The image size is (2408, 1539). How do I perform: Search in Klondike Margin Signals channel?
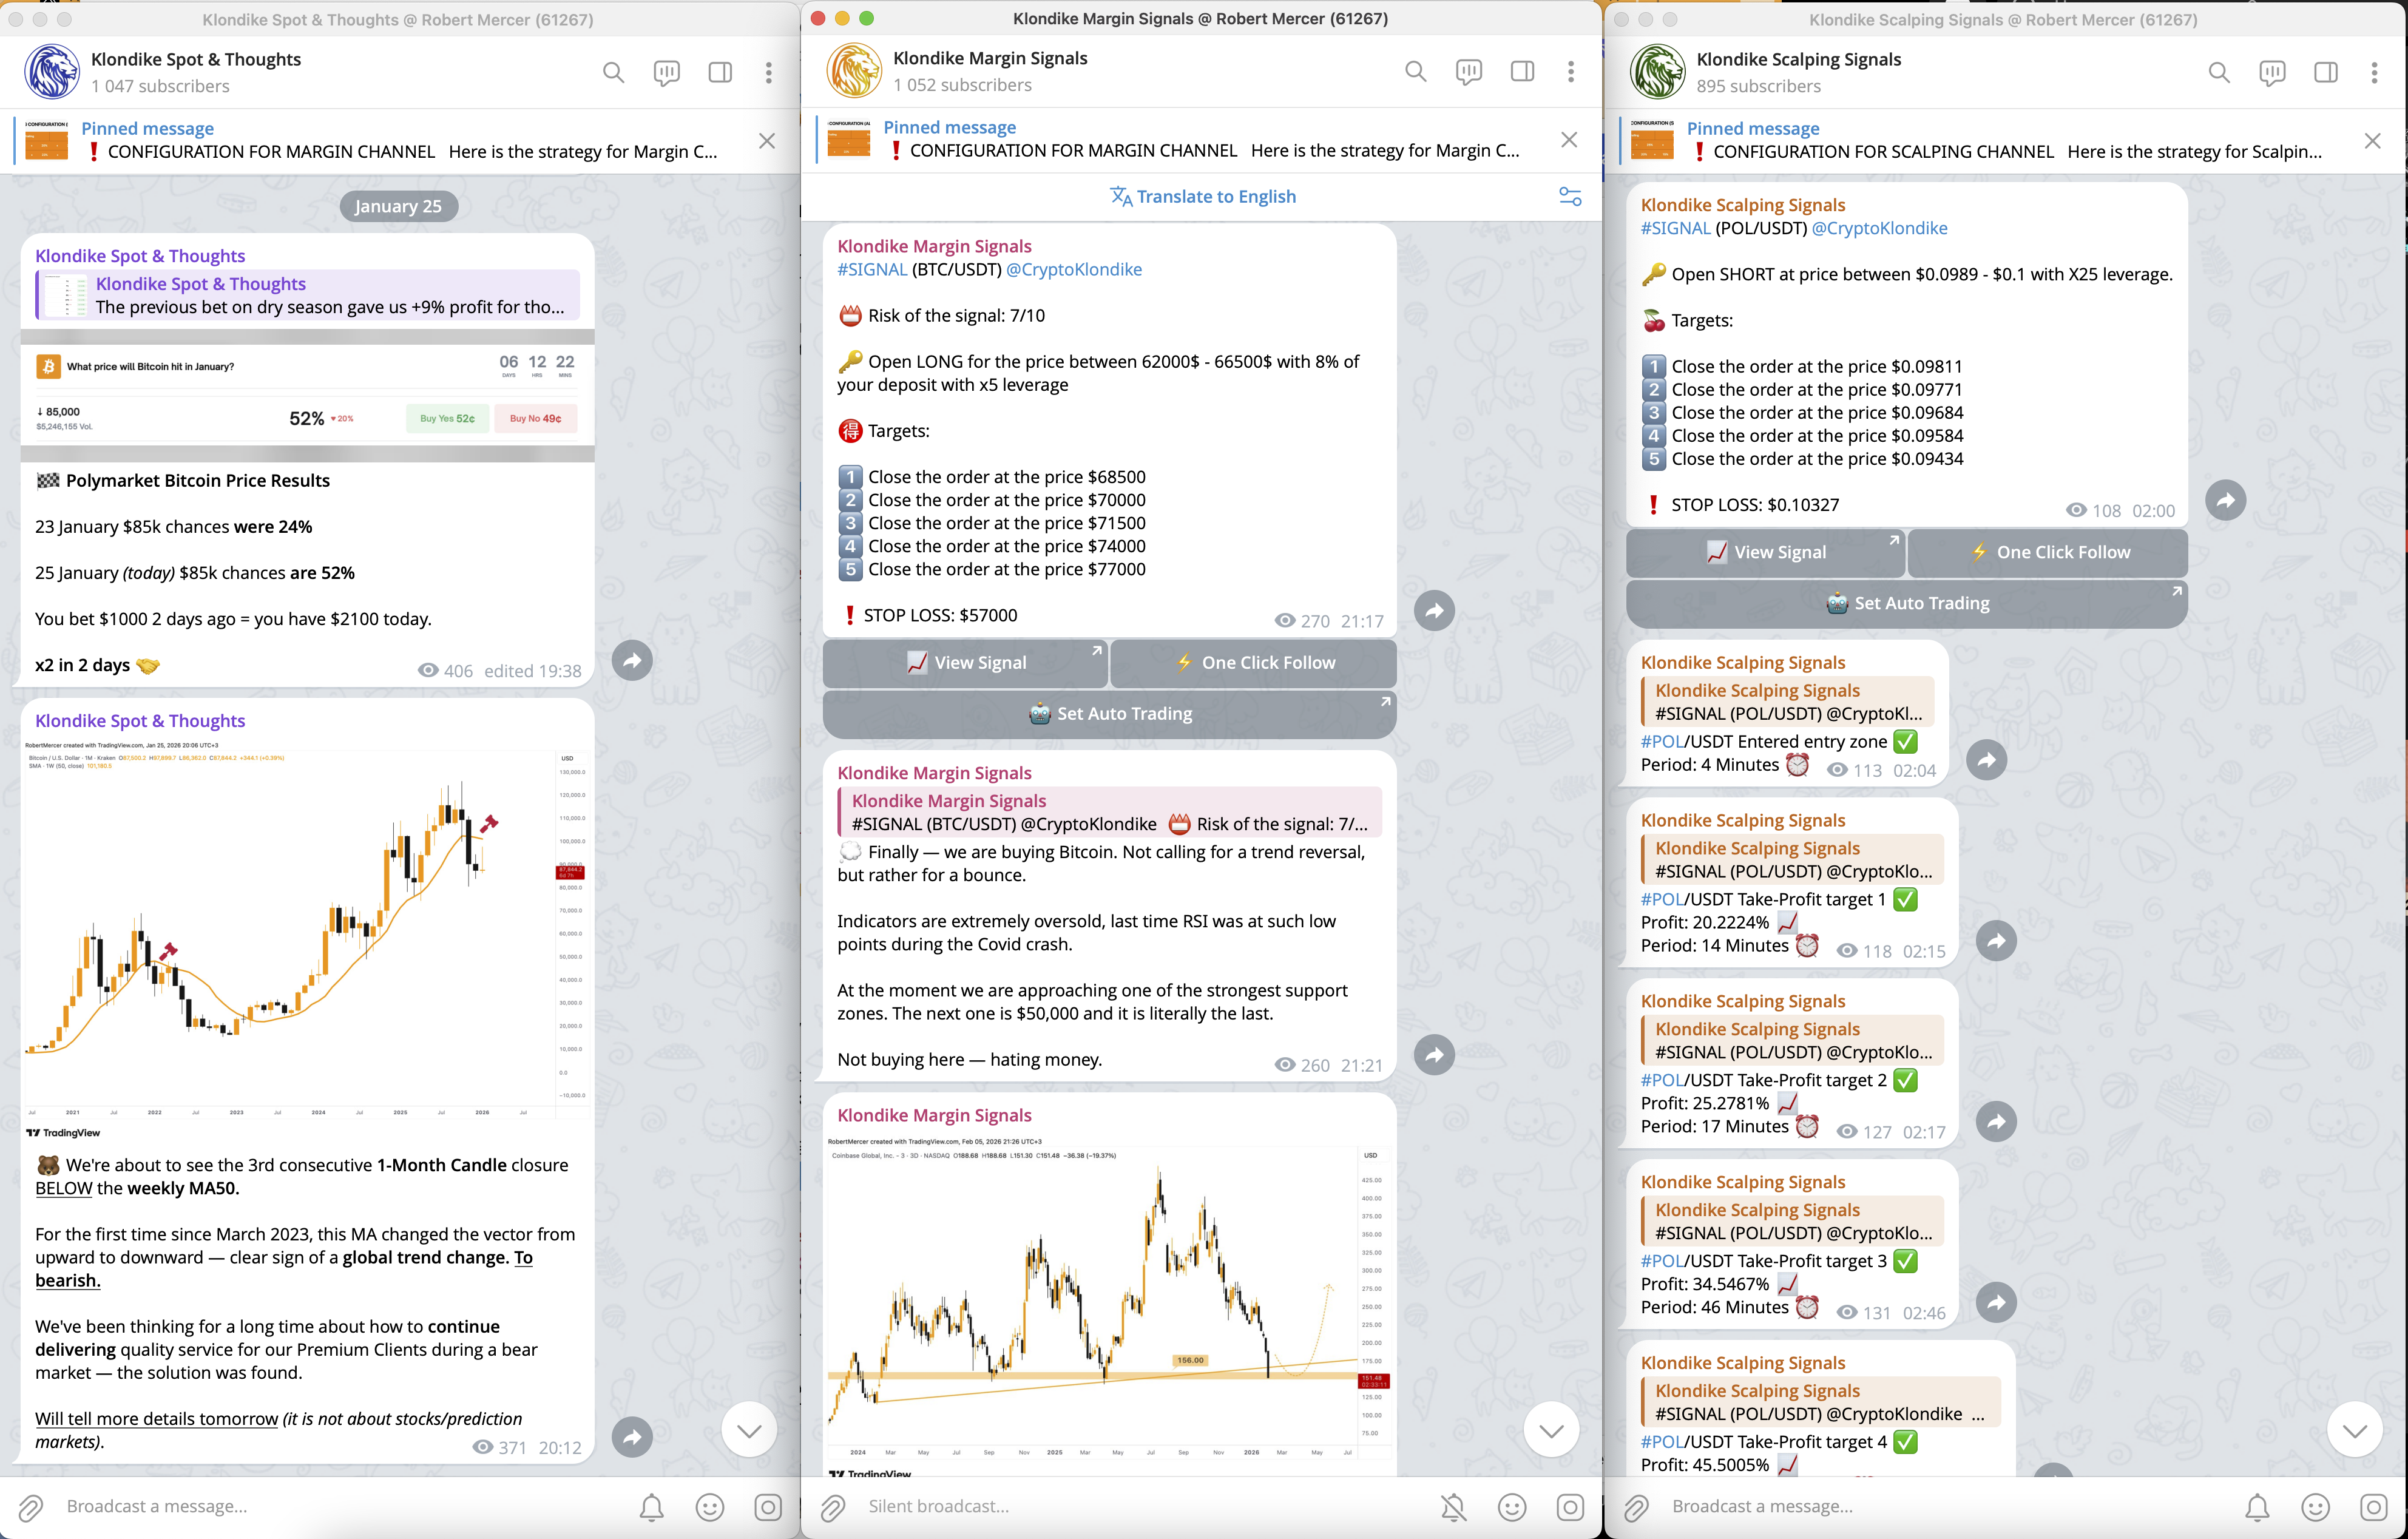(1415, 71)
